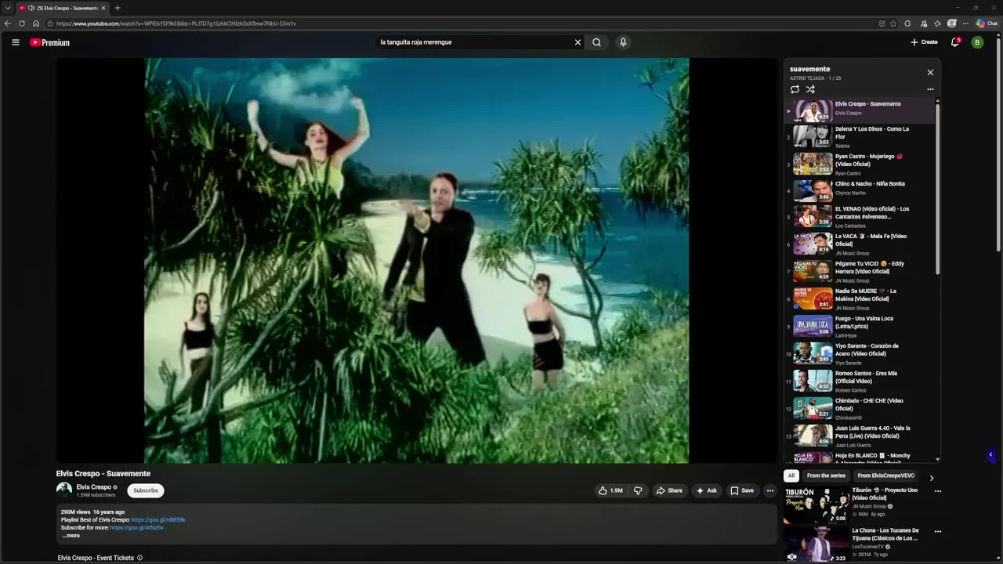Play La VACA - Mala Fe
The height and width of the screenshot is (564, 1003).
point(860,244)
